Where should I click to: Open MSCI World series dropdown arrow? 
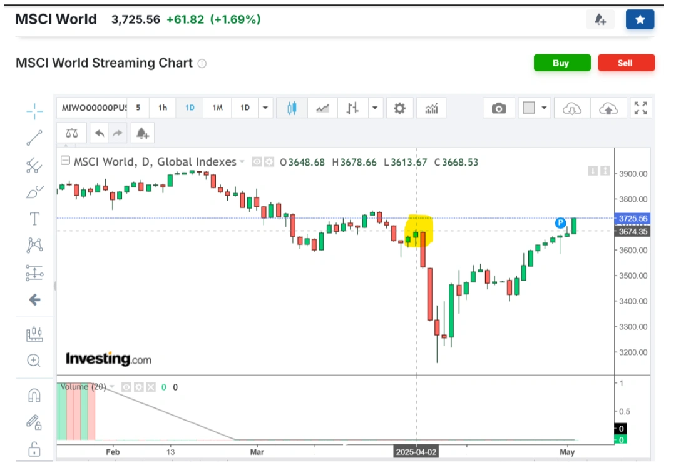[242, 162]
